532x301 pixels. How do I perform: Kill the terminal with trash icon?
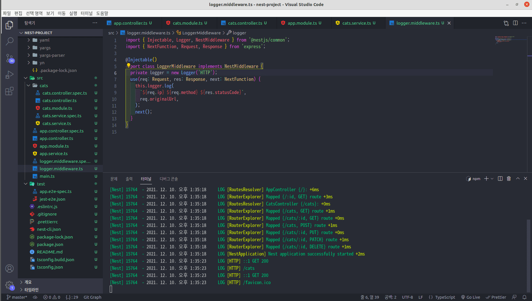[509, 179]
